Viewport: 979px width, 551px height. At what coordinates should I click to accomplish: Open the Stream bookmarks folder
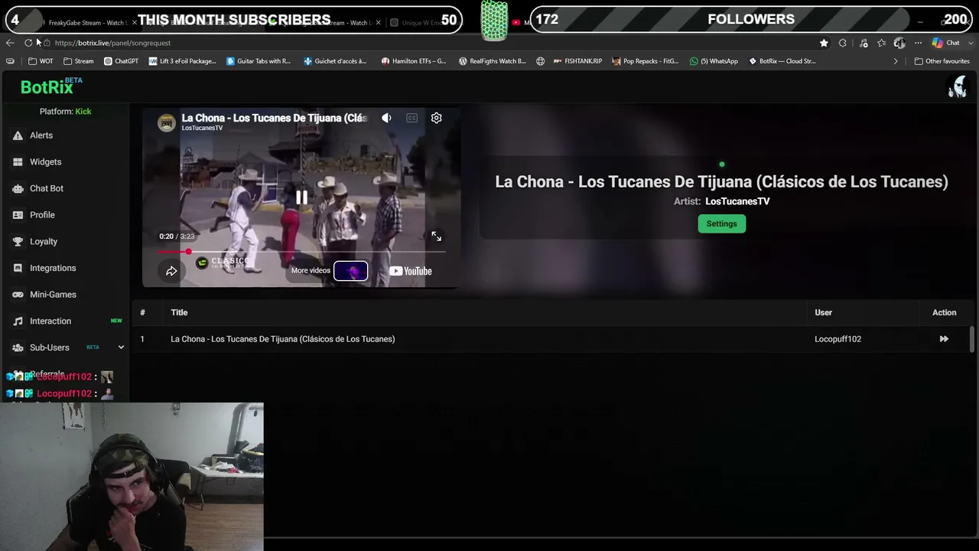click(x=79, y=61)
